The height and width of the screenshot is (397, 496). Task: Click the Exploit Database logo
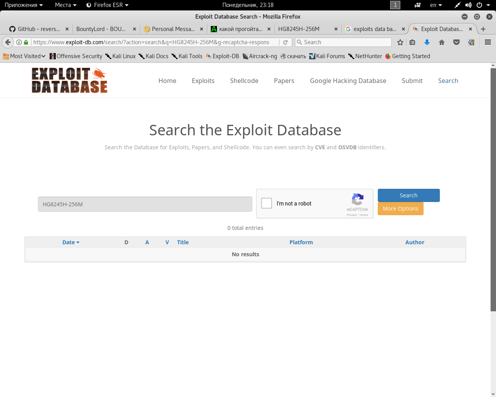click(69, 80)
